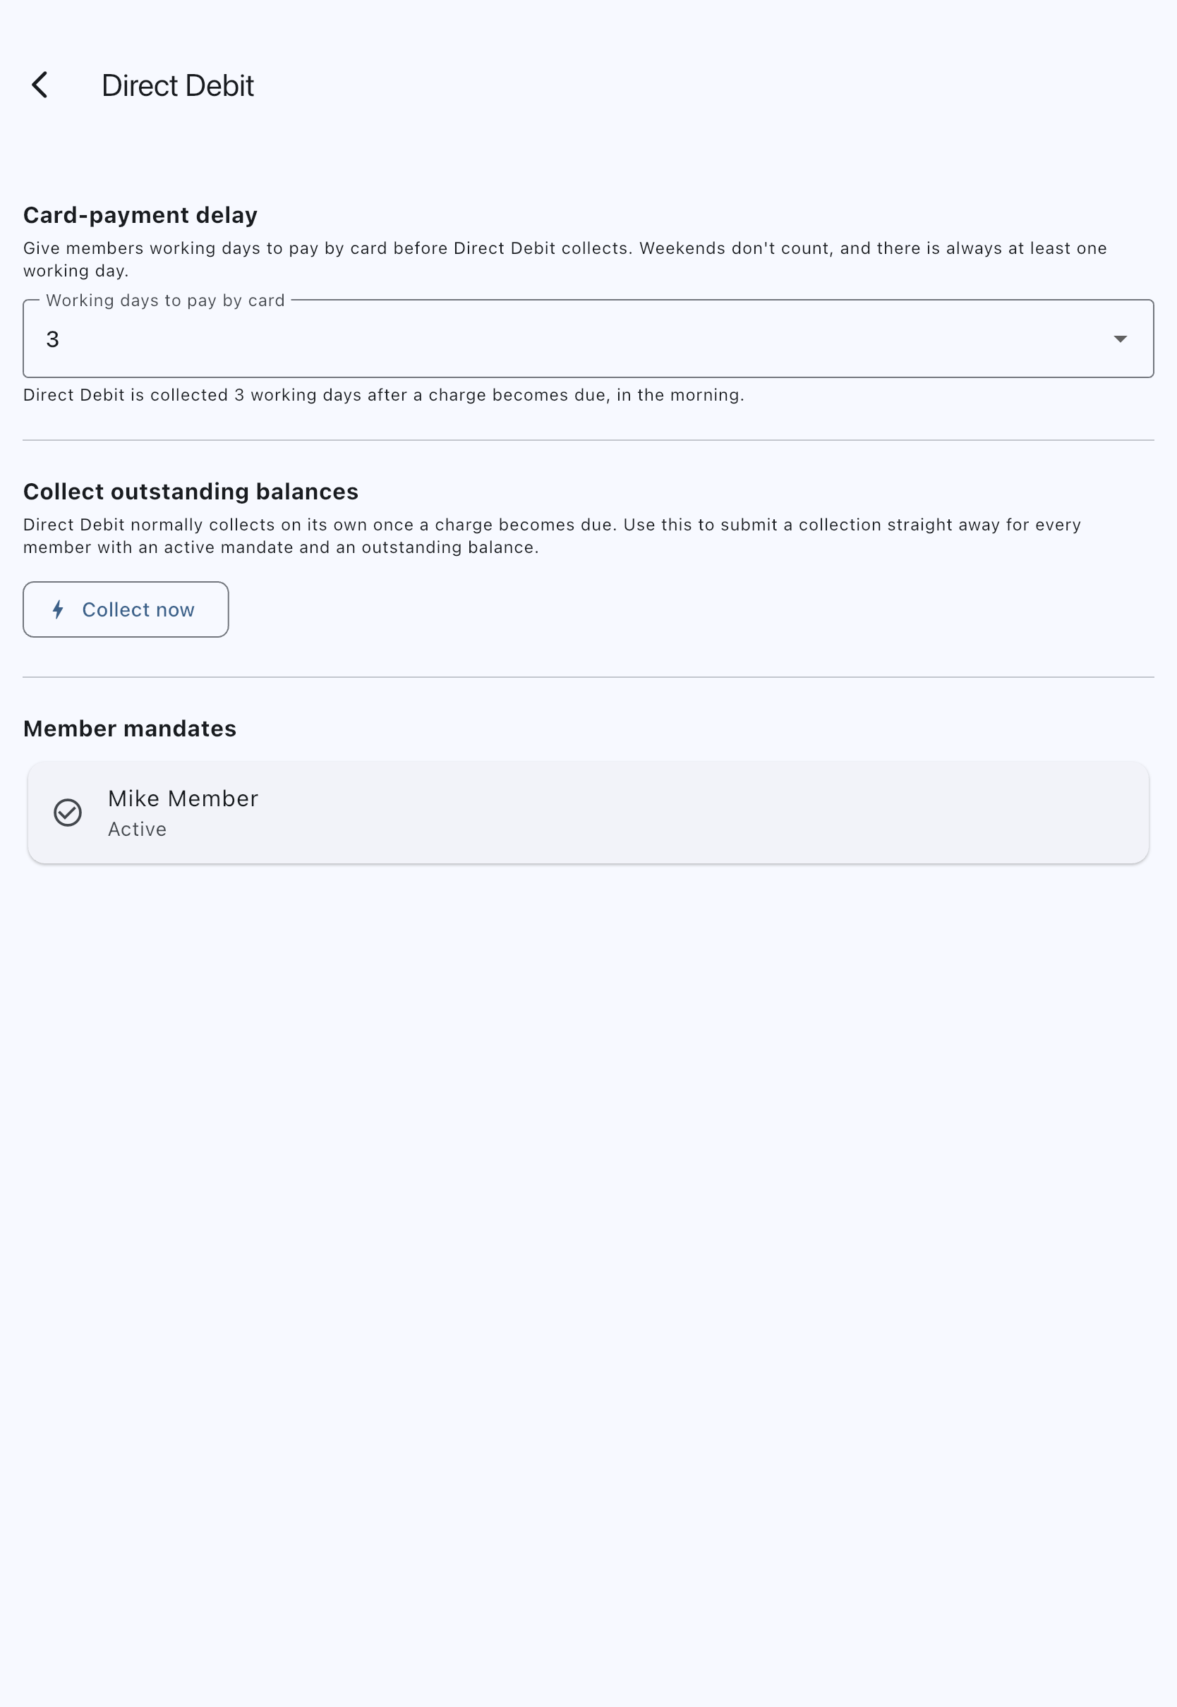This screenshot has height=1707, width=1177.
Task: Open the working days dropdown arrow
Action: pos(1119,339)
